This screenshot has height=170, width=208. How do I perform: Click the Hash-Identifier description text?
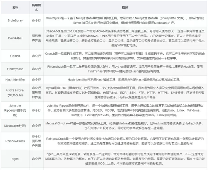(x=125, y=79)
